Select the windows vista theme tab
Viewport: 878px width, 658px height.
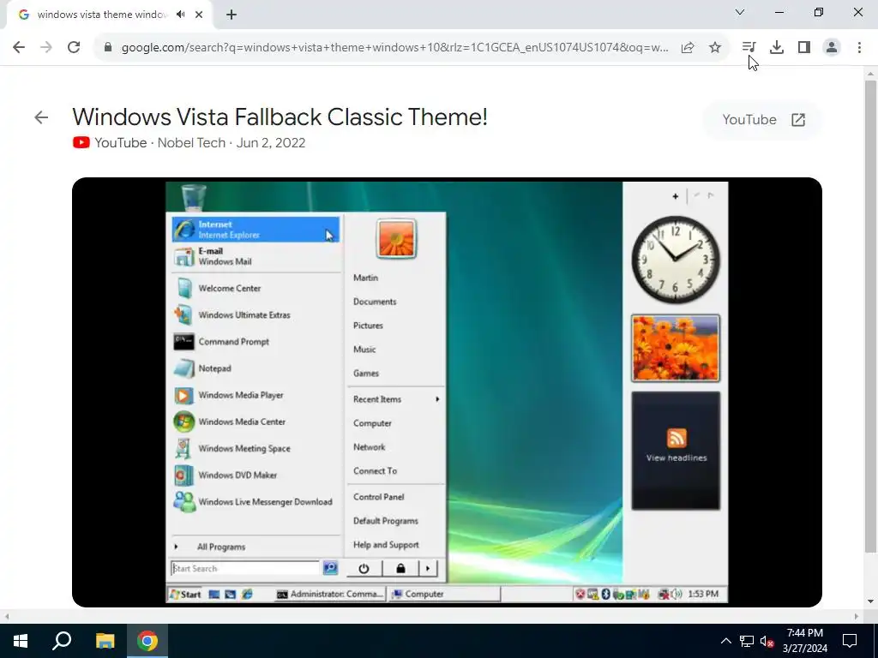(103, 15)
